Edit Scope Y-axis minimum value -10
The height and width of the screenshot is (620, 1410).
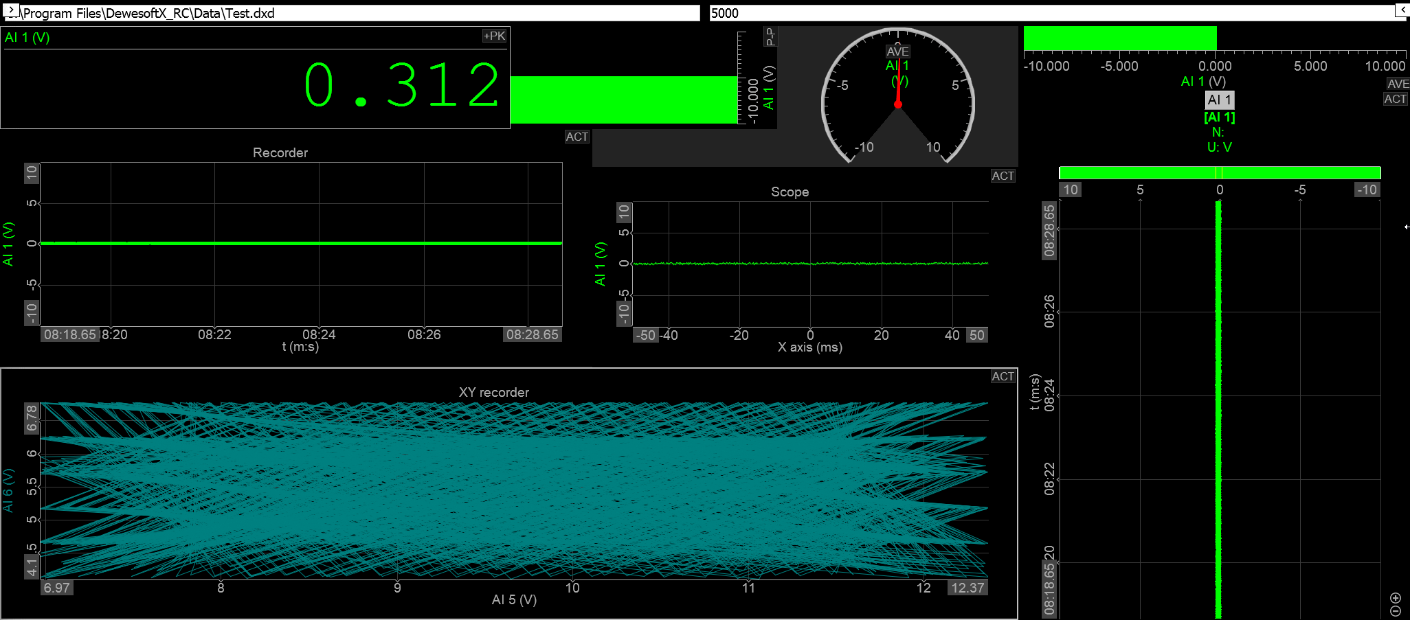tap(624, 314)
